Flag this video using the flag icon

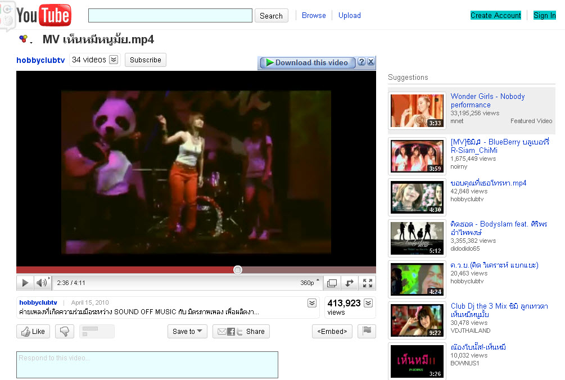click(x=367, y=331)
